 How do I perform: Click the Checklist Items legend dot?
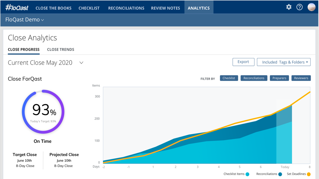tap(247, 174)
